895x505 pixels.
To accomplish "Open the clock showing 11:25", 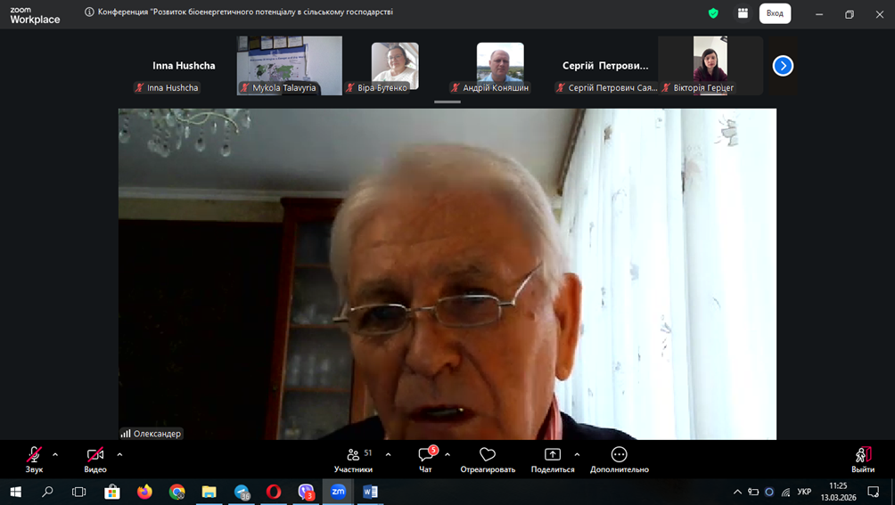I will tap(838, 492).
